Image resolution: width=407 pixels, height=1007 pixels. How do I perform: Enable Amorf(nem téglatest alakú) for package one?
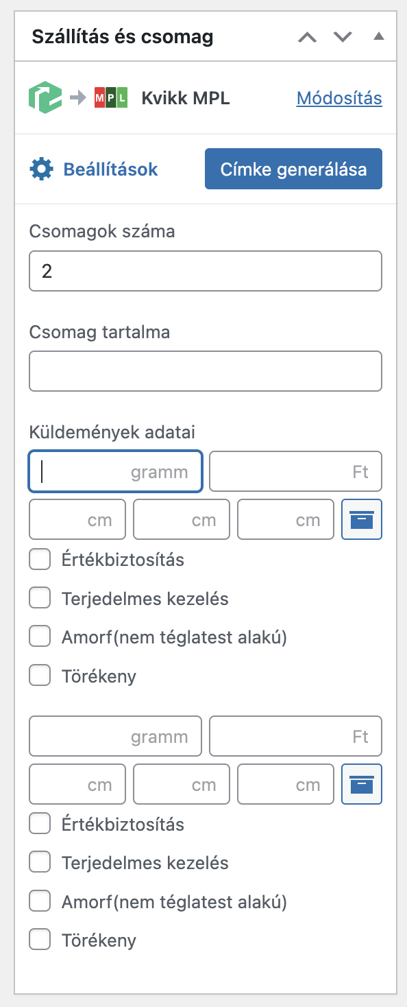(x=40, y=636)
